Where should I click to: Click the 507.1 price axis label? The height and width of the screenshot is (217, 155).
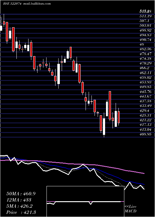[x=144, y=21]
